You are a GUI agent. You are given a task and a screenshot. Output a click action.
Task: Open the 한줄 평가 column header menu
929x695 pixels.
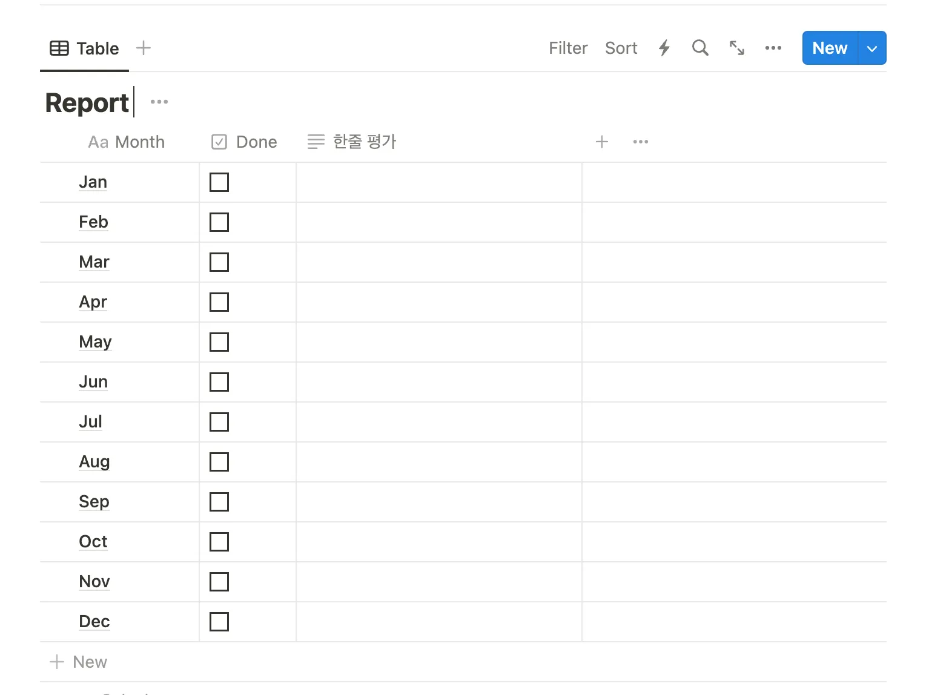coord(352,142)
